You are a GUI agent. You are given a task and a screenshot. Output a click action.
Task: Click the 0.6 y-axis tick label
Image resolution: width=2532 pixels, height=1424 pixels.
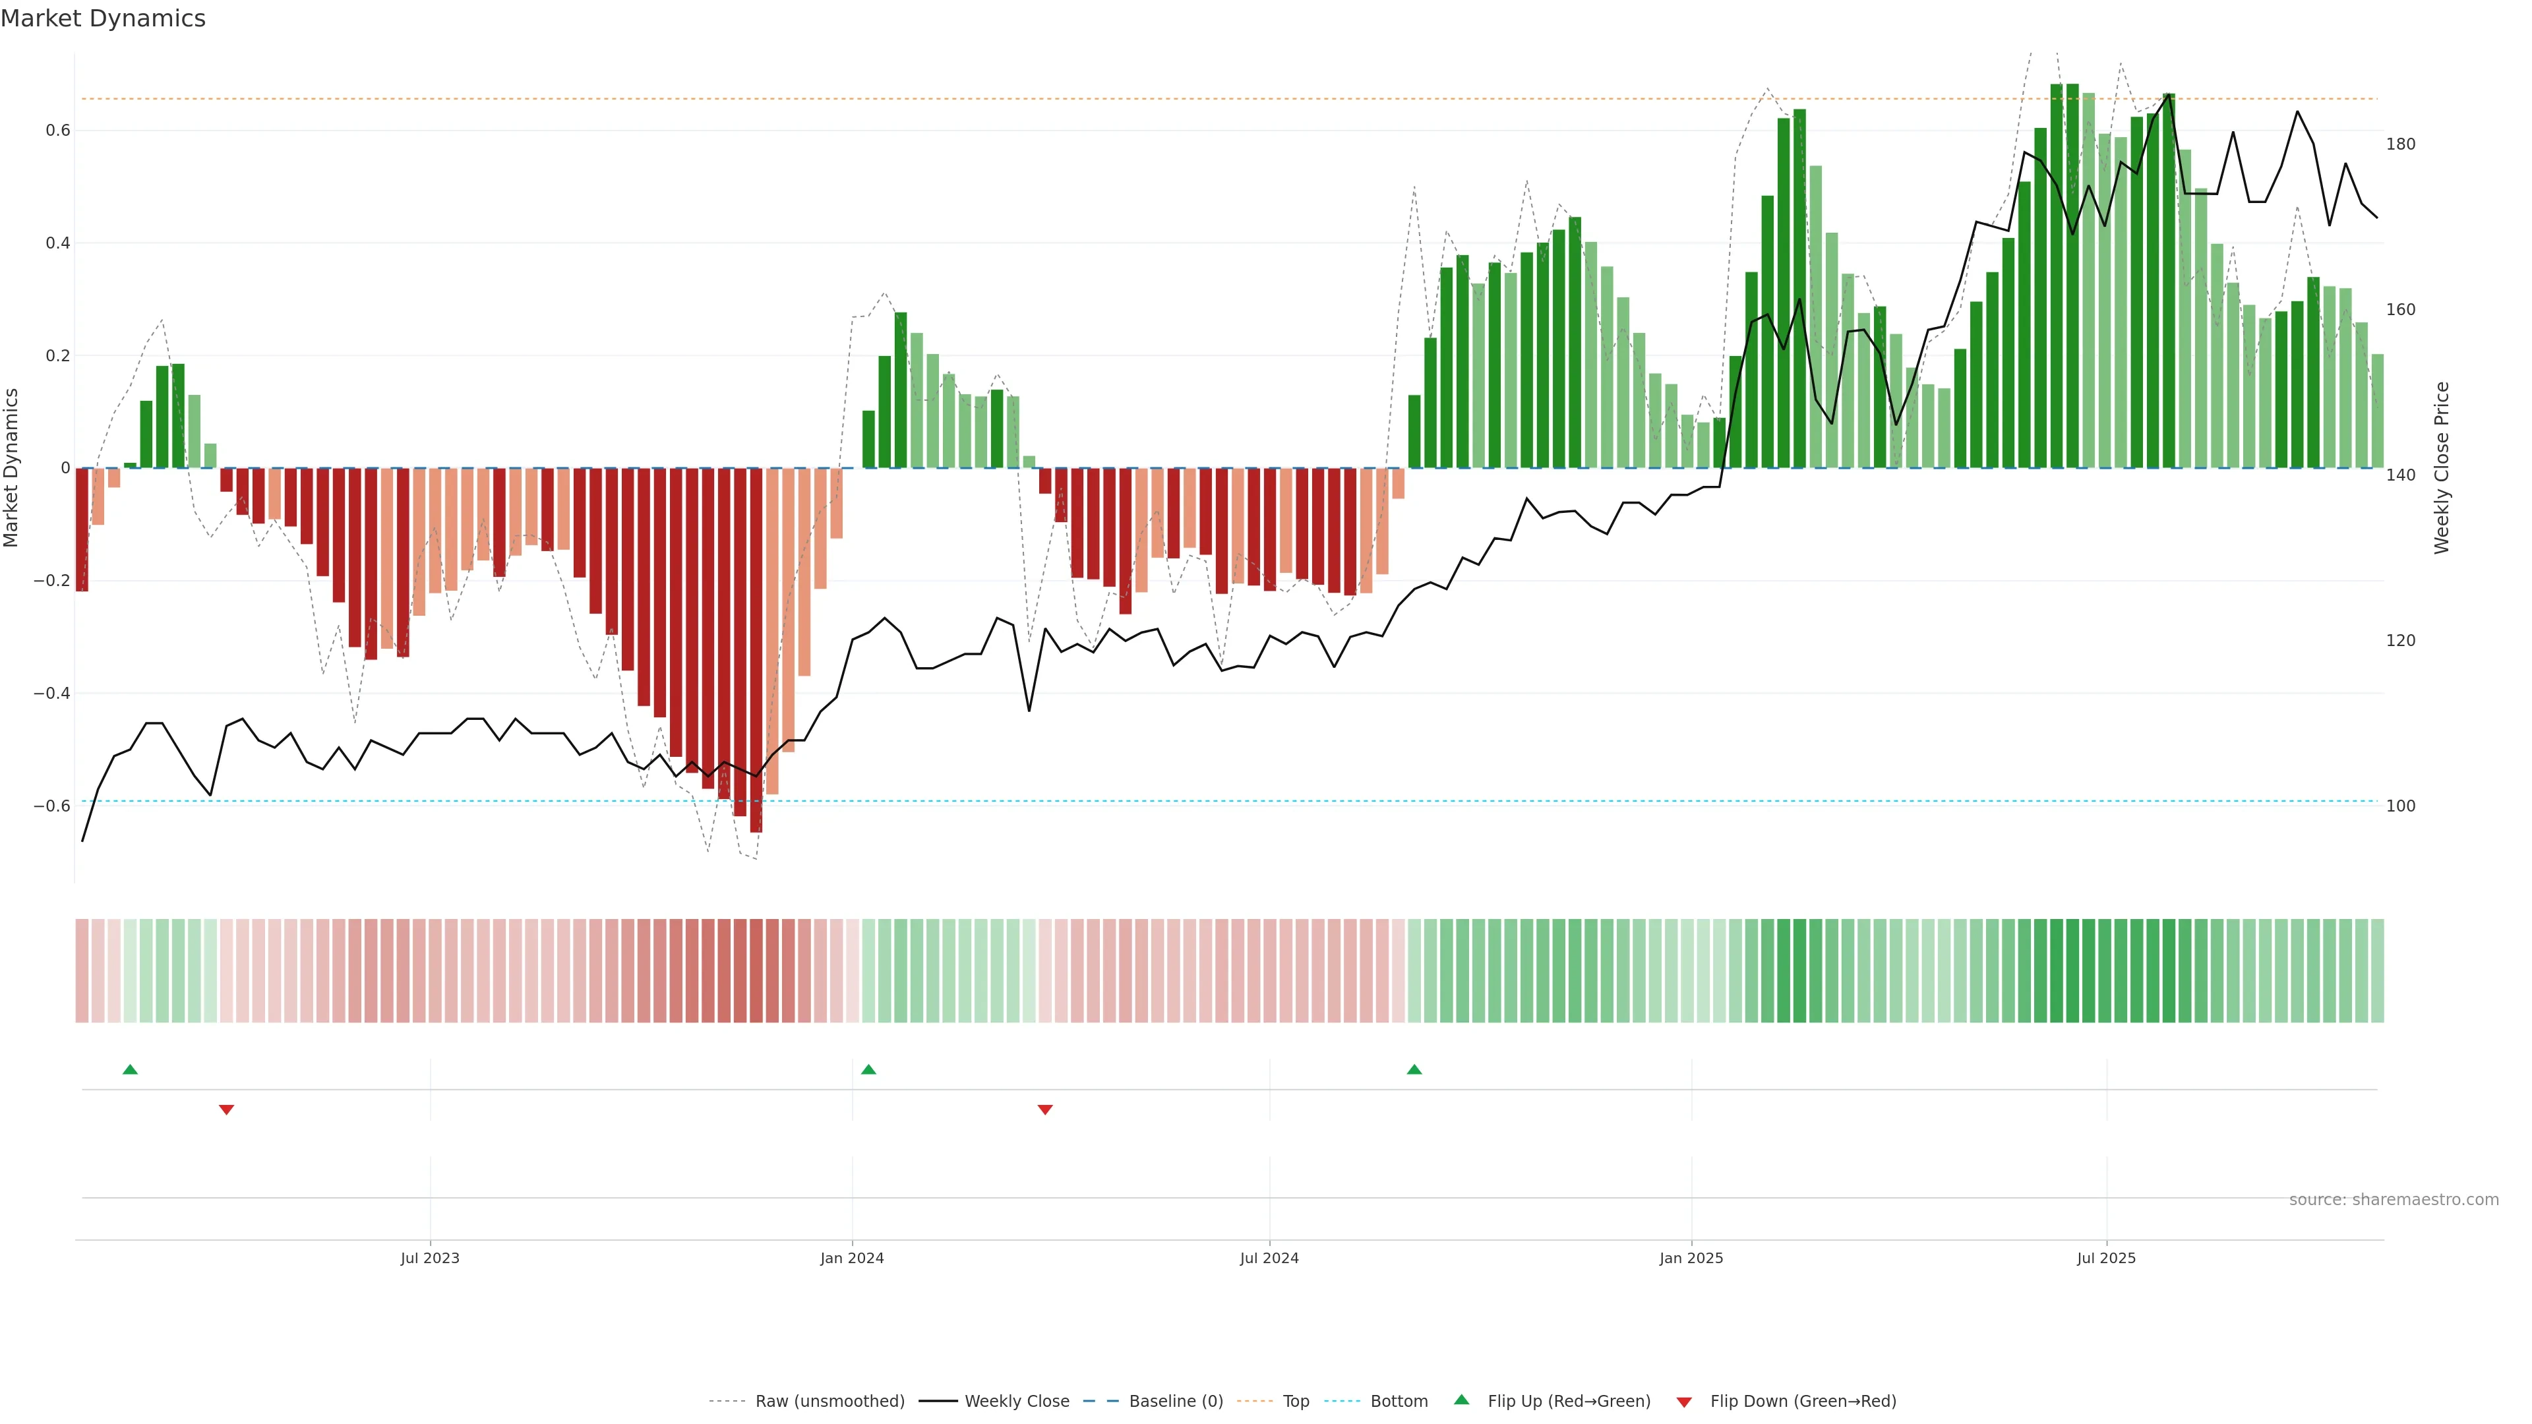coord(58,131)
